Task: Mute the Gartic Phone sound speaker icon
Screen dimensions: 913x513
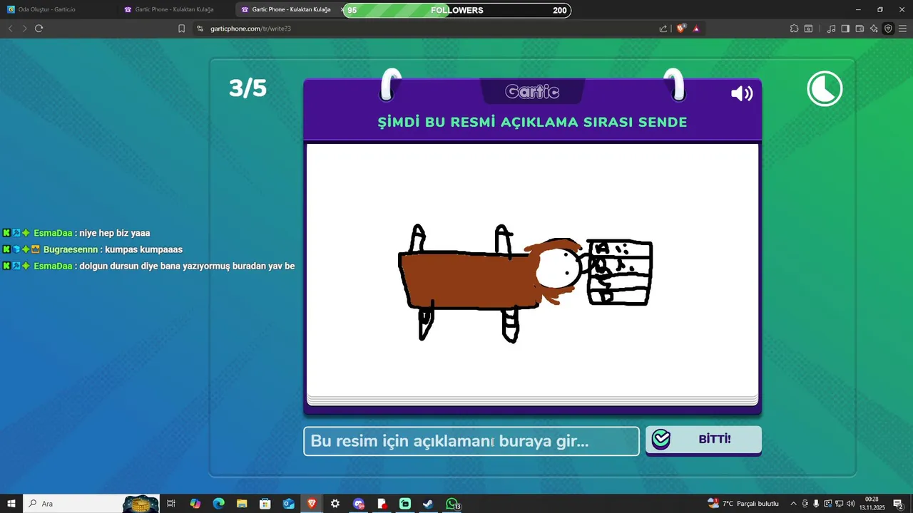Action: 742,93
